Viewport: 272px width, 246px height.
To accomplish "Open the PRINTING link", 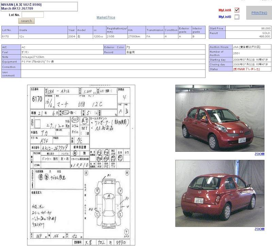I will [x=259, y=13].
